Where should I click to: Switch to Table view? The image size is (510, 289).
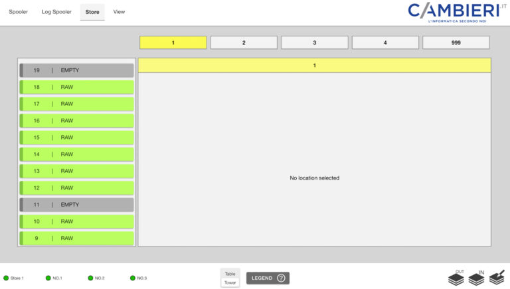230,273
